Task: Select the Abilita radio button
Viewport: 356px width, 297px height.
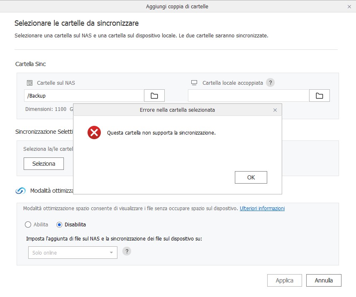Action: [28, 225]
